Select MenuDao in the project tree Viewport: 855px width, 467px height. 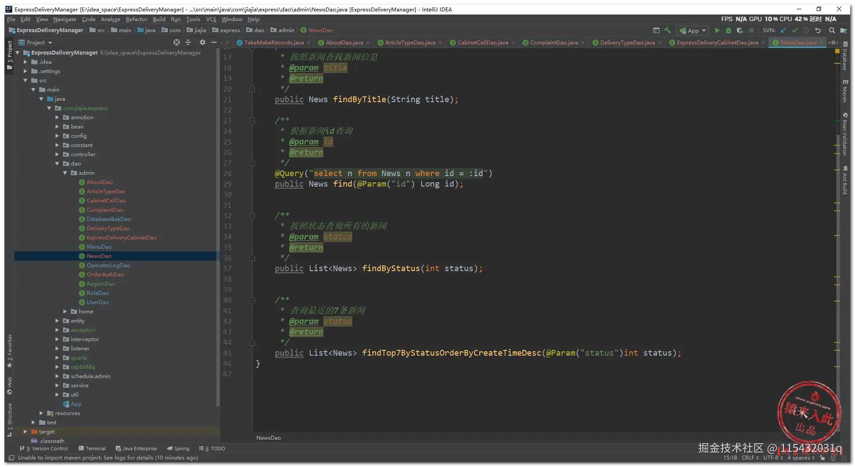coord(99,247)
